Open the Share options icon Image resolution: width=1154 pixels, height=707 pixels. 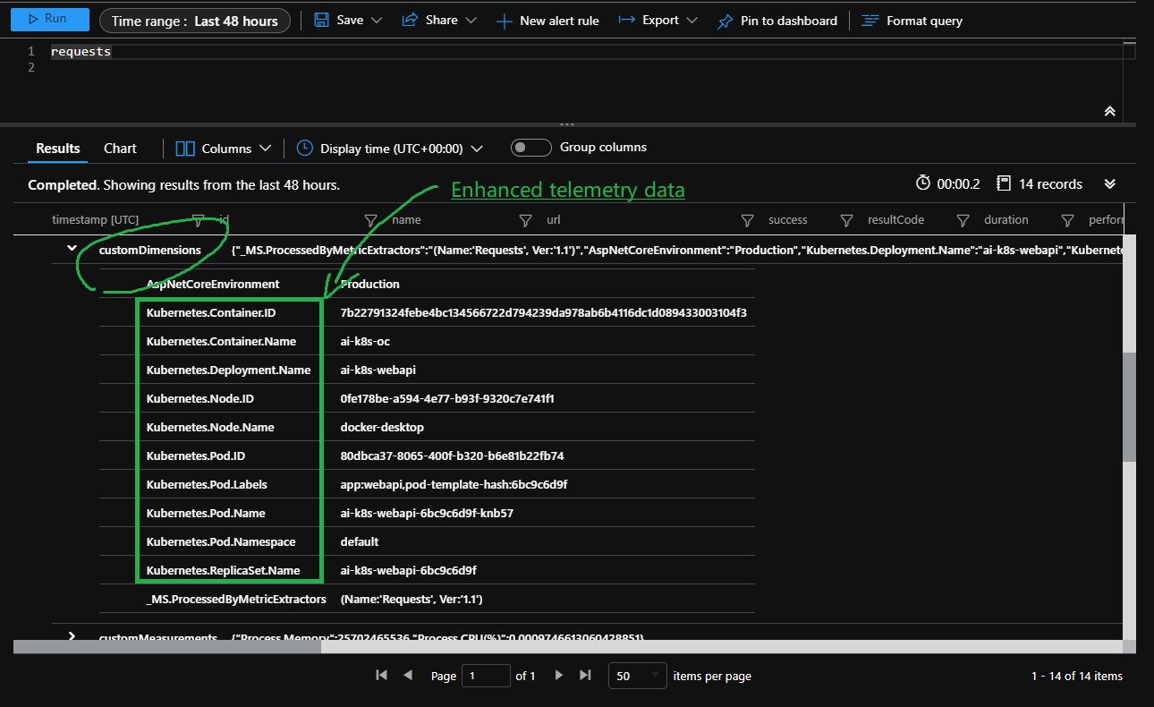coord(412,20)
